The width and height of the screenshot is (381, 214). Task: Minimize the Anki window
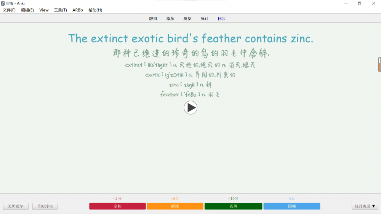[346, 3]
